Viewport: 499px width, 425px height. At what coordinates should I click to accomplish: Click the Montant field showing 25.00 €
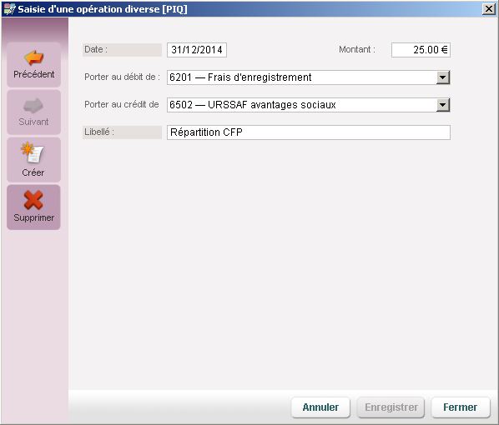421,50
